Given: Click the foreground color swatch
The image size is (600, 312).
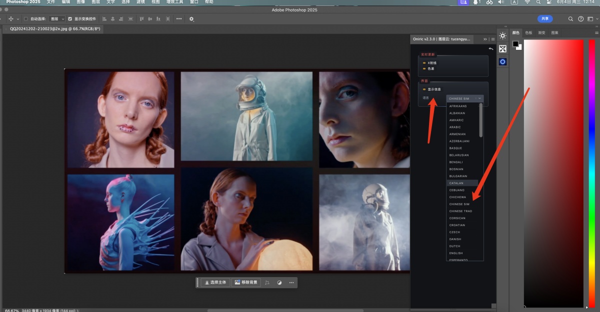Looking at the screenshot, I should (515, 44).
